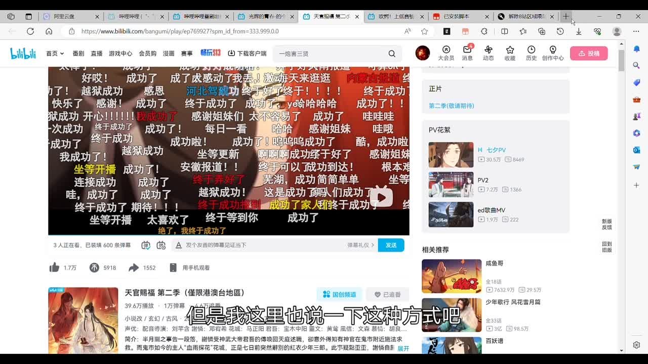Switch to 阿里云盘 browser tab
Image resolution: width=648 pixels, height=364 pixels.
coord(71,17)
